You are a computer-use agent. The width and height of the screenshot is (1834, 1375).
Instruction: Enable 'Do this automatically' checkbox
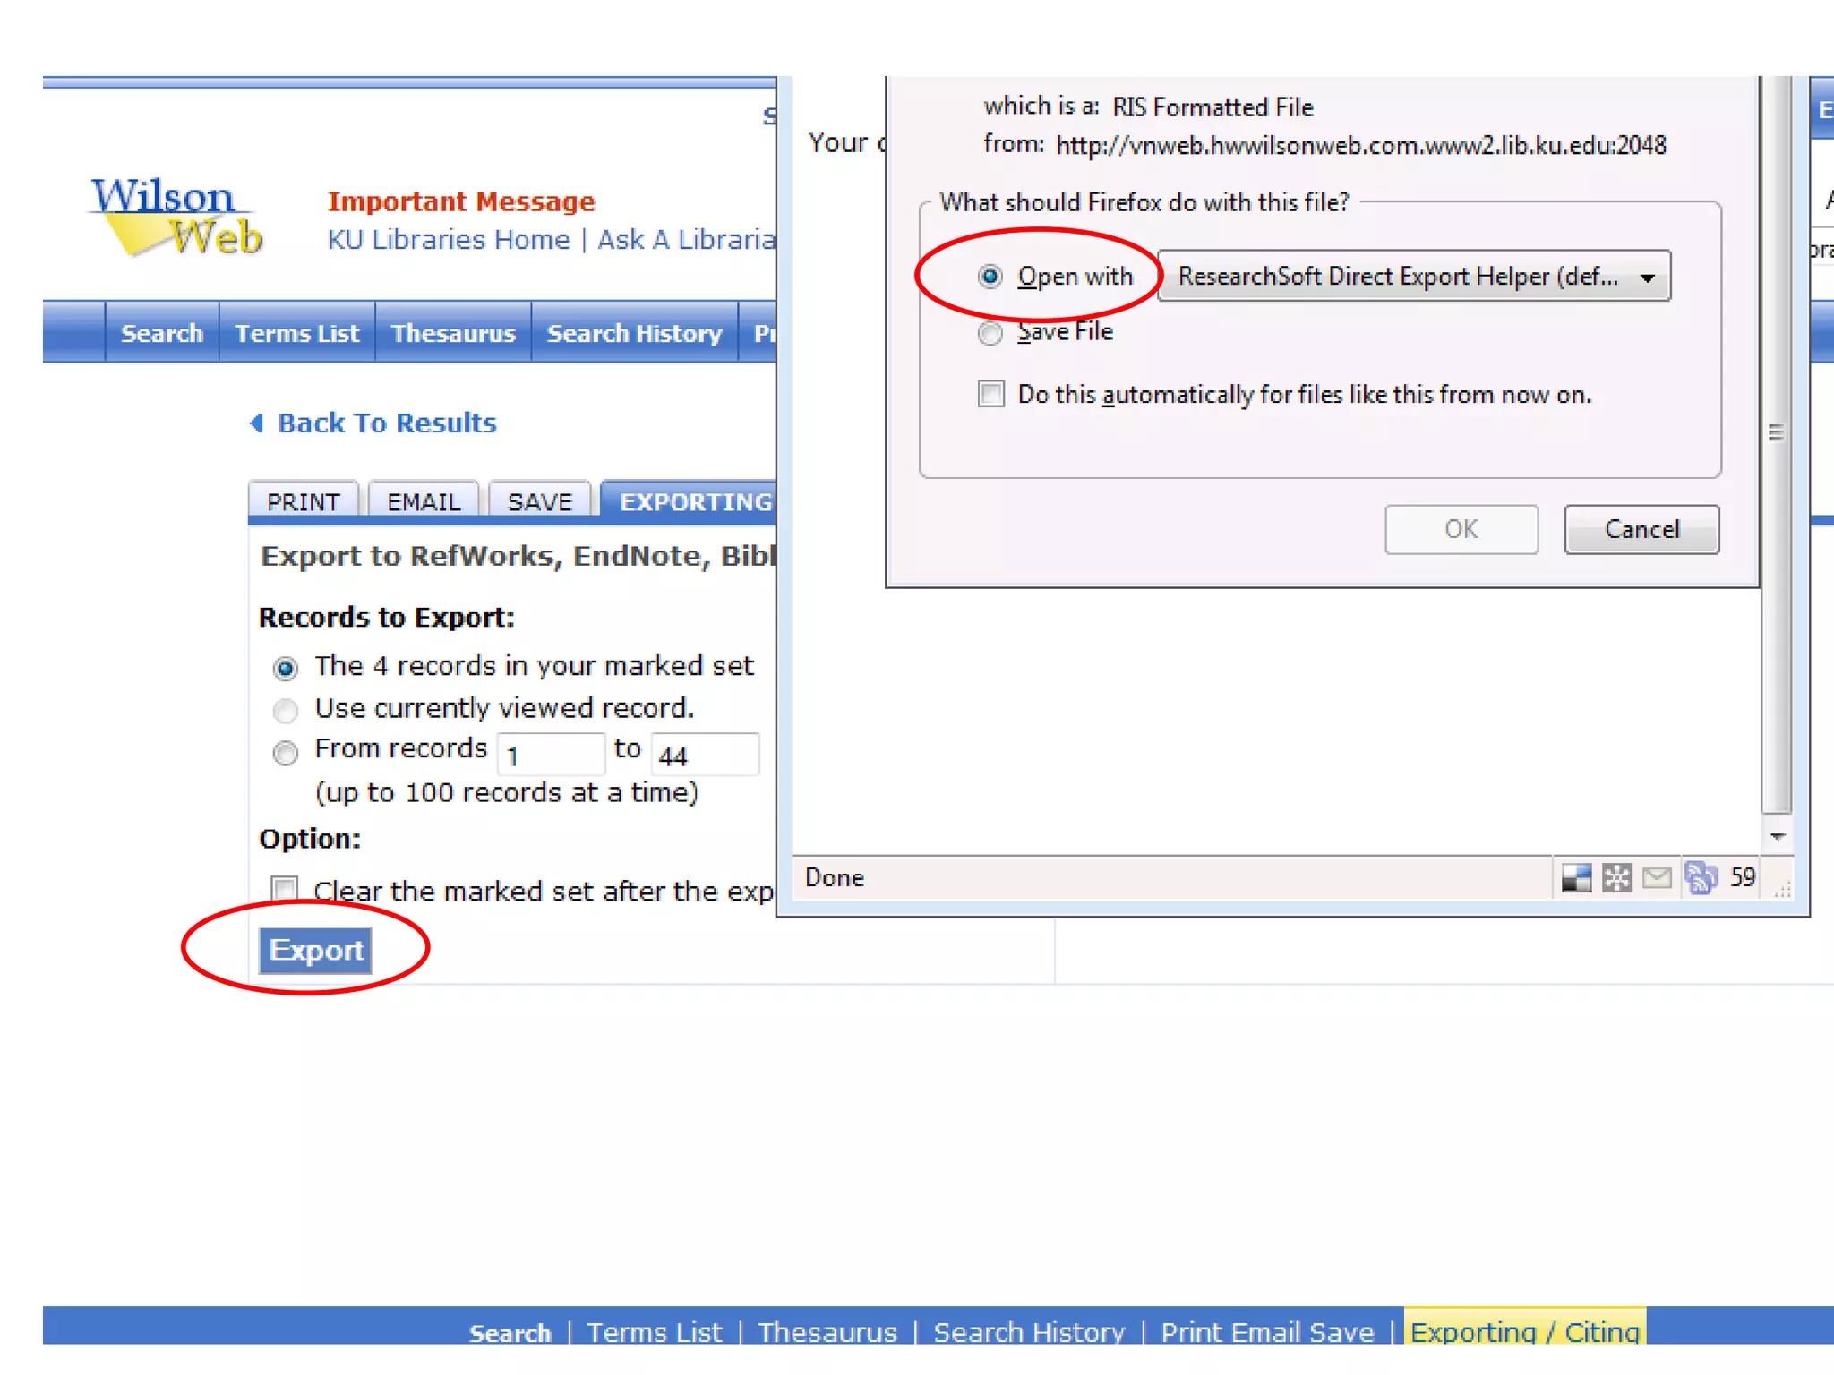(991, 394)
